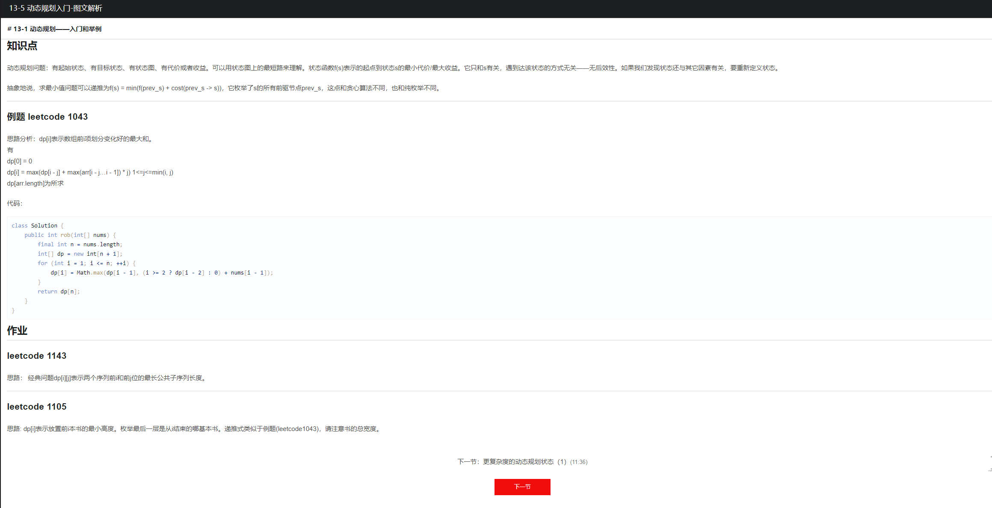Click the 知识点 section heading
992x508 pixels.
pyautogui.click(x=22, y=46)
